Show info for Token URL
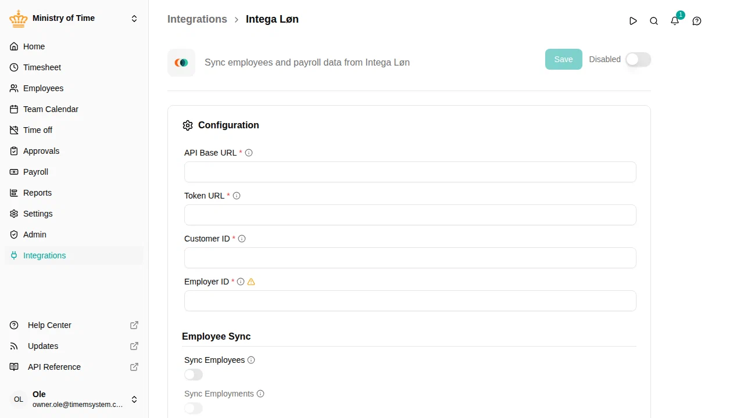The height and width of the screenshot is (418, 744). pyautogui.click(x=237, y=196)
